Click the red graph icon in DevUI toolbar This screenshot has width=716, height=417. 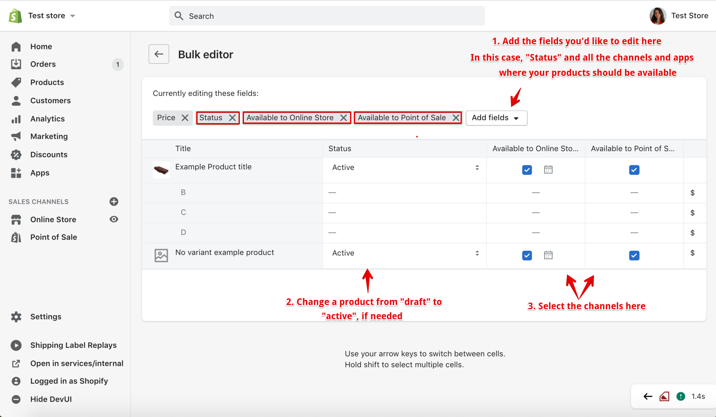tap(664, 396)
